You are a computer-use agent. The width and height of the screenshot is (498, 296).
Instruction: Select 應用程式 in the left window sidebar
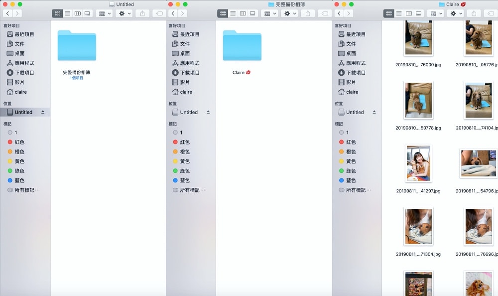coord(24,63)
